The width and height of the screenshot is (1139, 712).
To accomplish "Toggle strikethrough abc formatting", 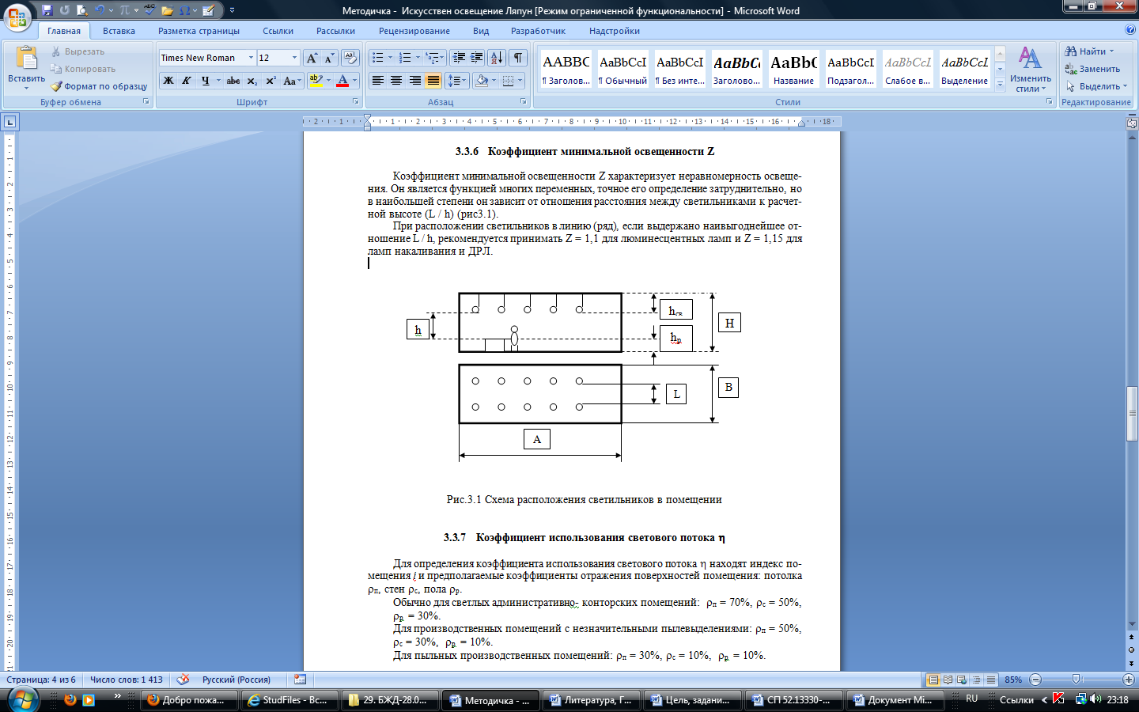I will pyautogui.click(x=233, y=81).
